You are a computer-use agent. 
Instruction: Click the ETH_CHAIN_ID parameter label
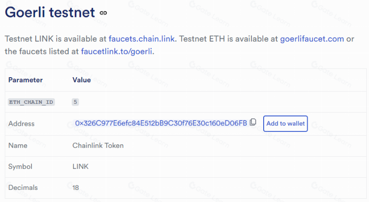click(x=31, y=101)
